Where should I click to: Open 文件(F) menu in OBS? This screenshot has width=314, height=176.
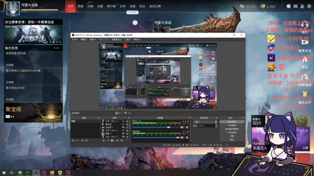pyautogui.click(x=75, y=40)
